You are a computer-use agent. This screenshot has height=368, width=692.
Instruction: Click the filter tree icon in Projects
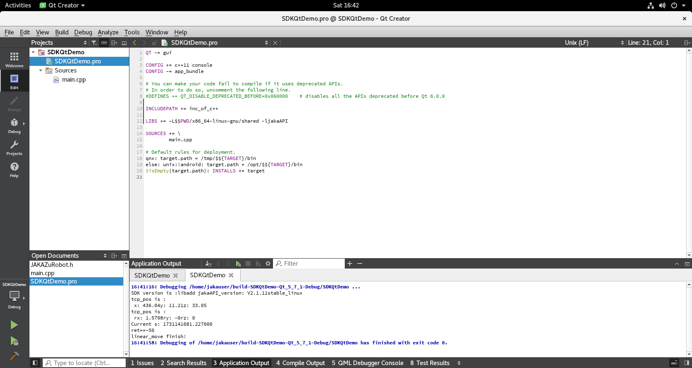pos(94,43)
